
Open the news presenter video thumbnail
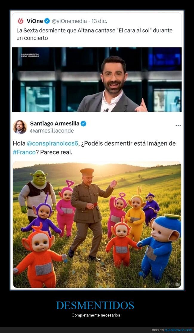[x=97, y=79]
